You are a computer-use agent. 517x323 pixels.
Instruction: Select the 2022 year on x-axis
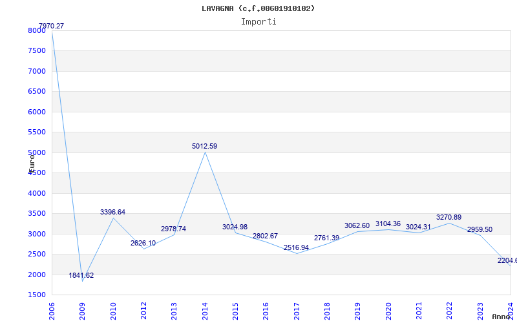click(450, 311)
